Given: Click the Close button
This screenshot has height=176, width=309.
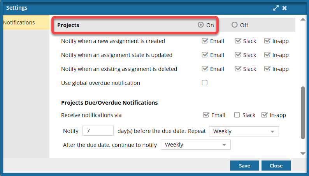Looking at the screenshot, I should tap(276, 166).
